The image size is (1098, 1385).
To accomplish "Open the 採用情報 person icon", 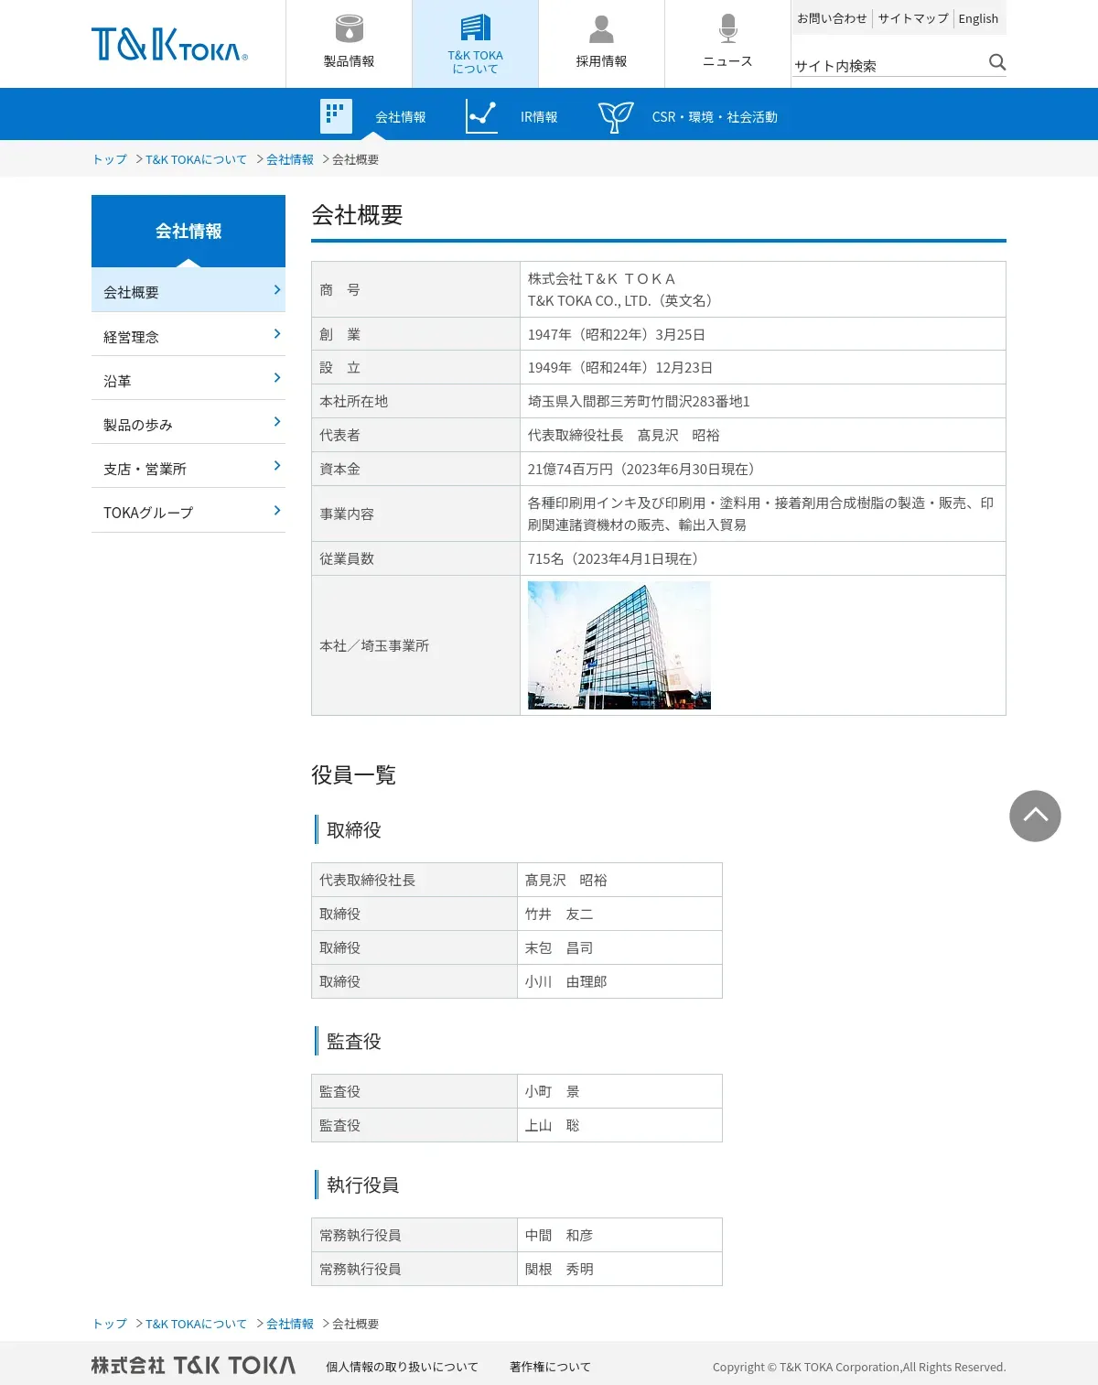I will 601,28.
